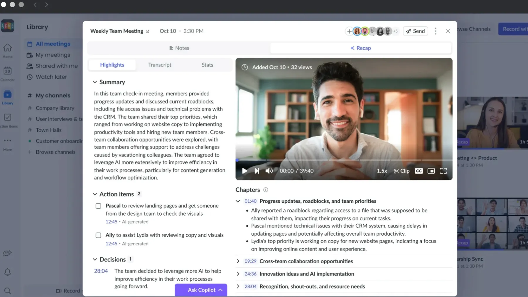This screenshot has height=297, width=528.
Task: Enter fullscreen video mode
Action: coord(443,171)
